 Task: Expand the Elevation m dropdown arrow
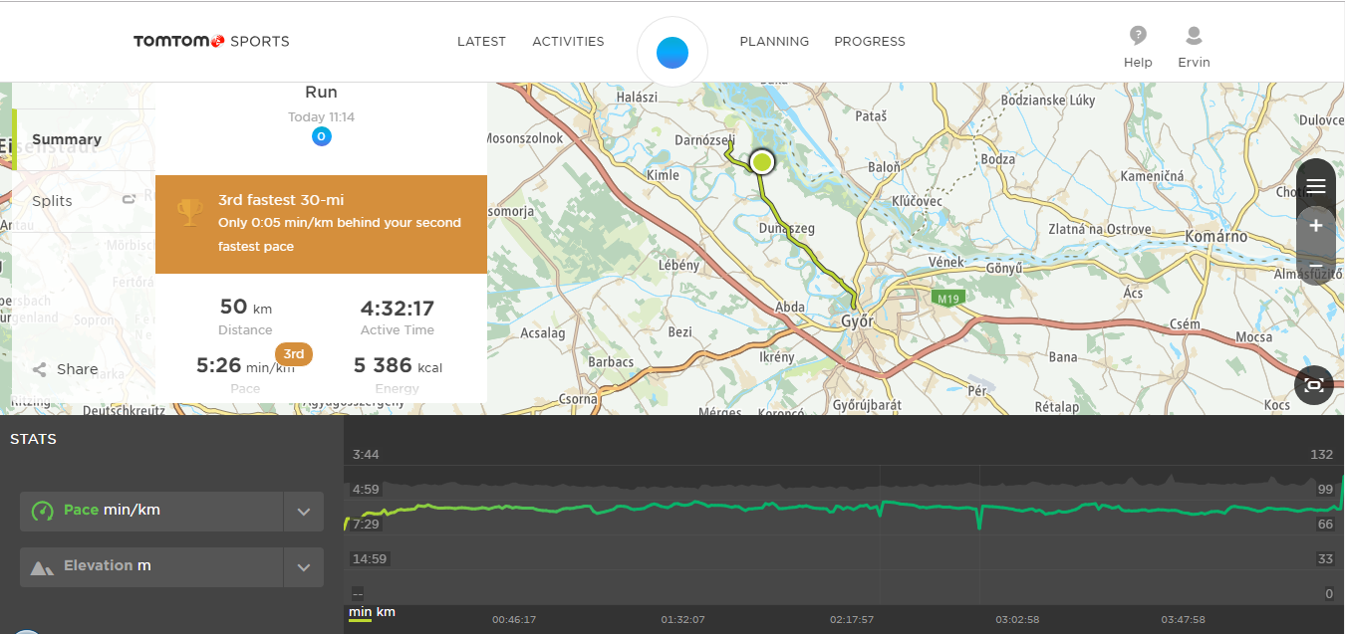click(304, 567)
